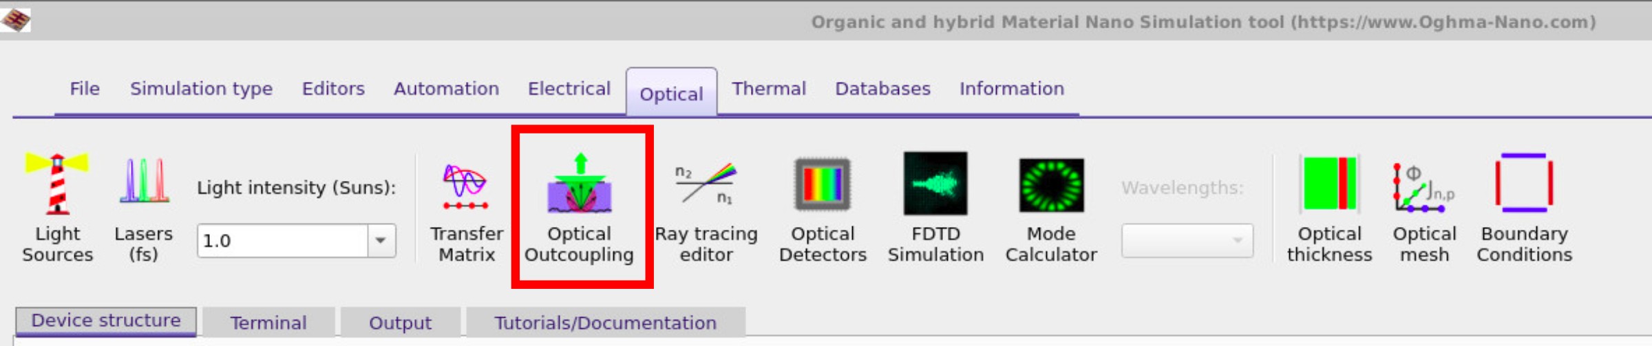Start the FDTD Simulation tool

(x=935, y=206)
